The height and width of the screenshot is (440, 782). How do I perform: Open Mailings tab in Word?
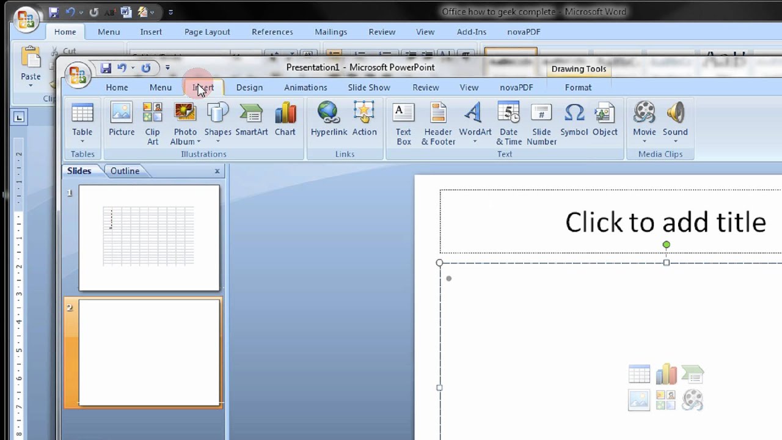click(x=331, y=32)
